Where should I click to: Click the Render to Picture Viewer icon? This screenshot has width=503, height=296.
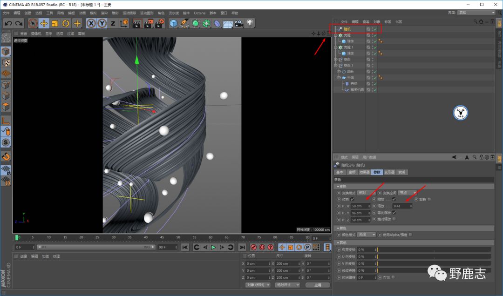[148, 23]
